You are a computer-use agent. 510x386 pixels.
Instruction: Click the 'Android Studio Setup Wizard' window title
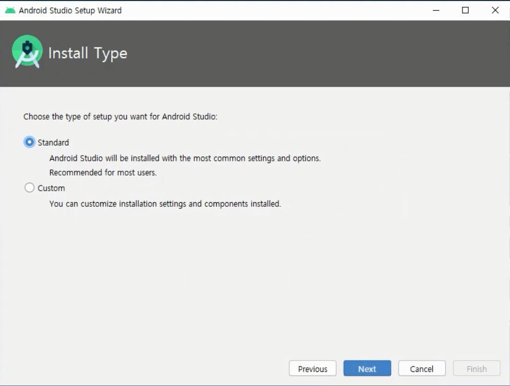tap(70, 10)
